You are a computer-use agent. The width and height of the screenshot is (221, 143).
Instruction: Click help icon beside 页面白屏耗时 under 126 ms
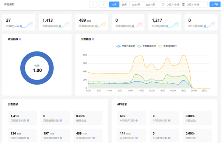(x=28, y=138)
